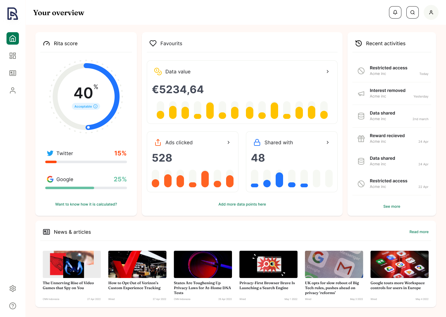Open the settings gear in sidebar
The height and width of the screenshot is (317, 446).
[13, 289]
